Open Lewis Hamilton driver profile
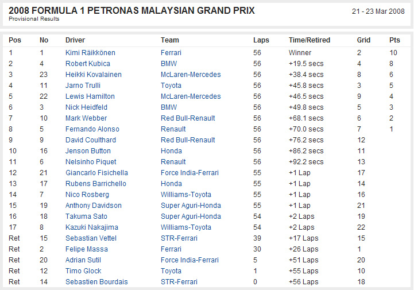Viewport: 414px width, 290px height. pyautogui.click(x=90, y=96)
